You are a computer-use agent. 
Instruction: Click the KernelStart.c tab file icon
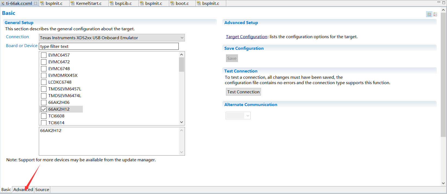pyautogui.click(x=73, y=3)
